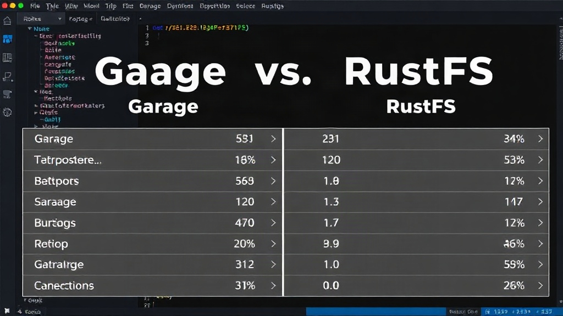Open the Solace menu item
The width and height of the screenshot is (563, 316).
pos(246,5)
